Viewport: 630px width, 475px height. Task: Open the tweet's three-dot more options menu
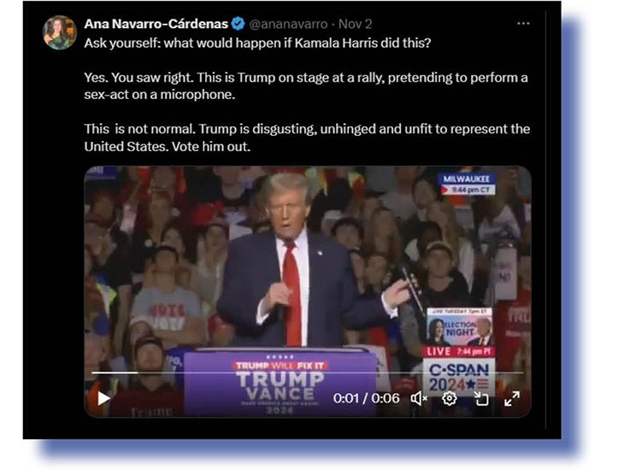point(523,24)
